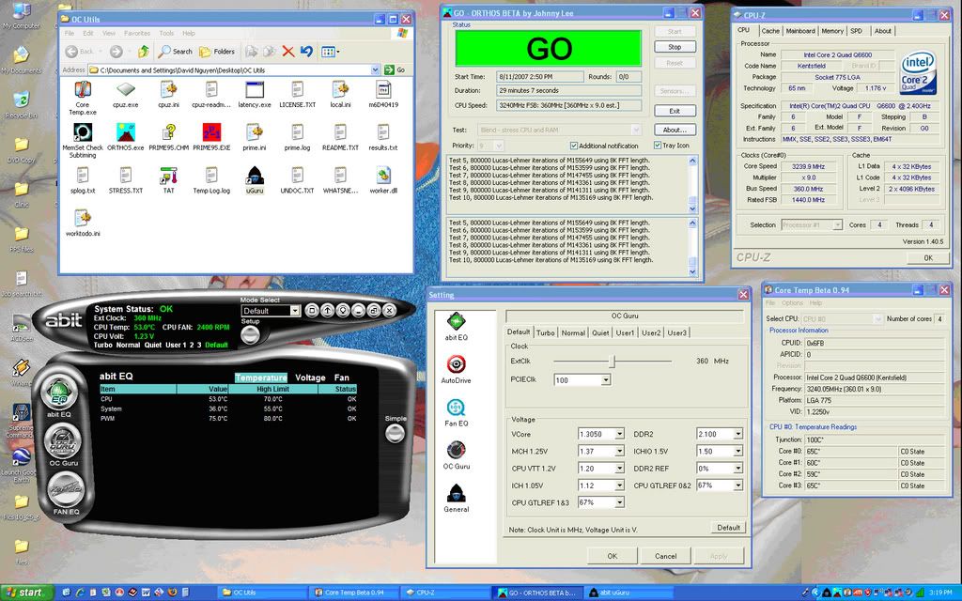Open CPU GTLREF 0&2 dropdown

click(x=737, y=485)
